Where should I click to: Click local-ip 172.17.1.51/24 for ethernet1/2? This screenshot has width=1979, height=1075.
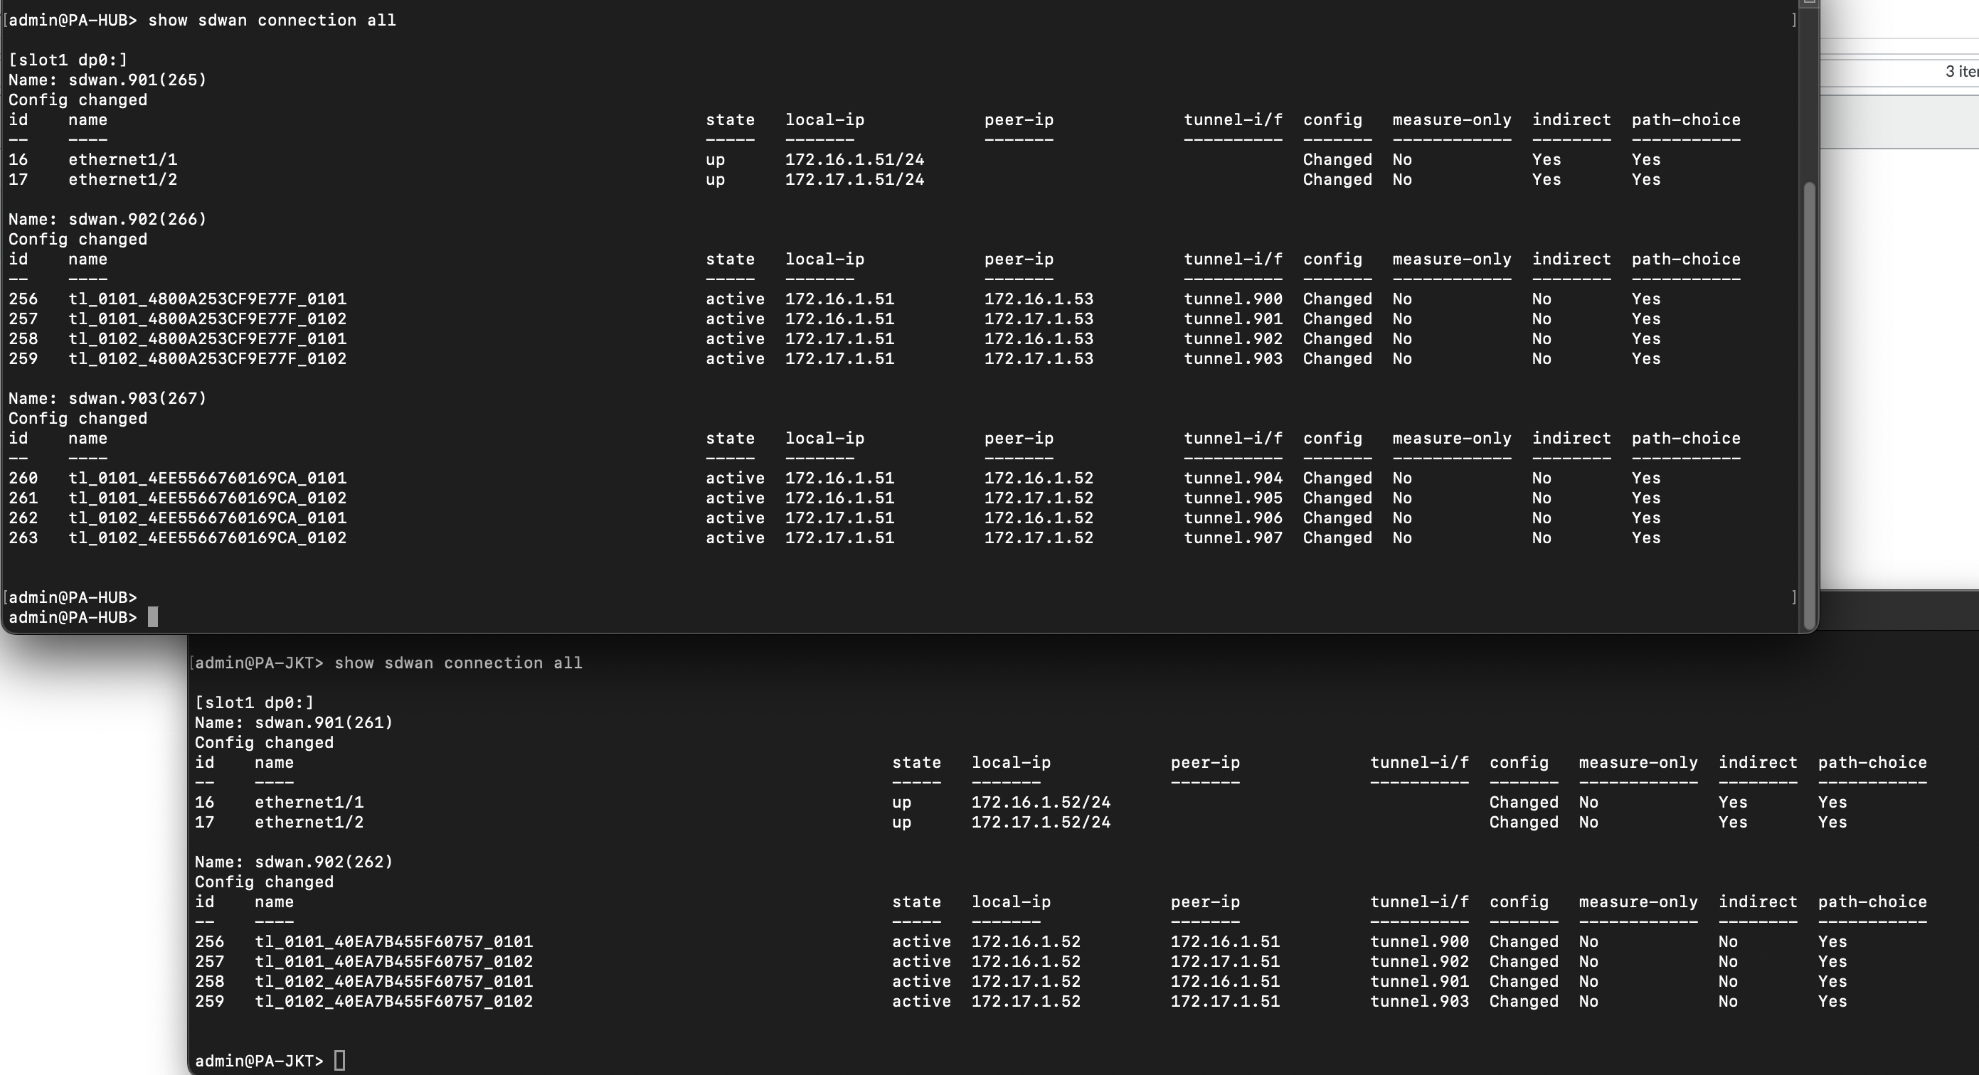(x=854, y=179)
